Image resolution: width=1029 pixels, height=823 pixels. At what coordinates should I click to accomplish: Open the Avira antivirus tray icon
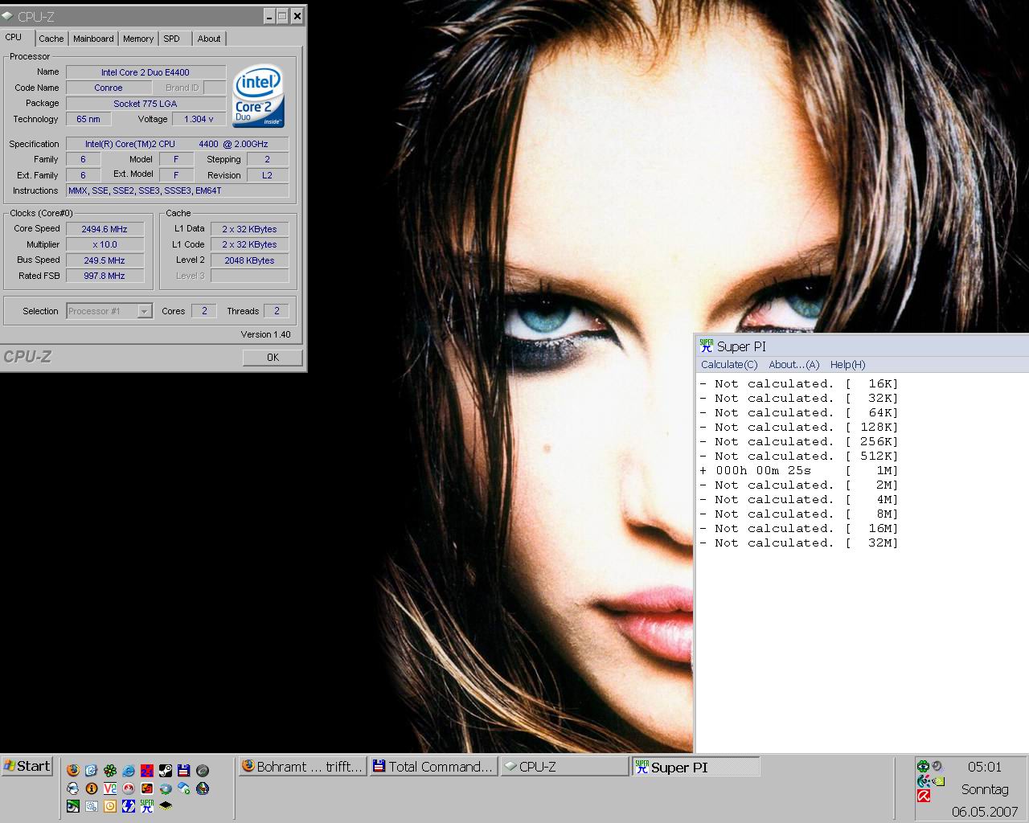click(x=924, y=796)
